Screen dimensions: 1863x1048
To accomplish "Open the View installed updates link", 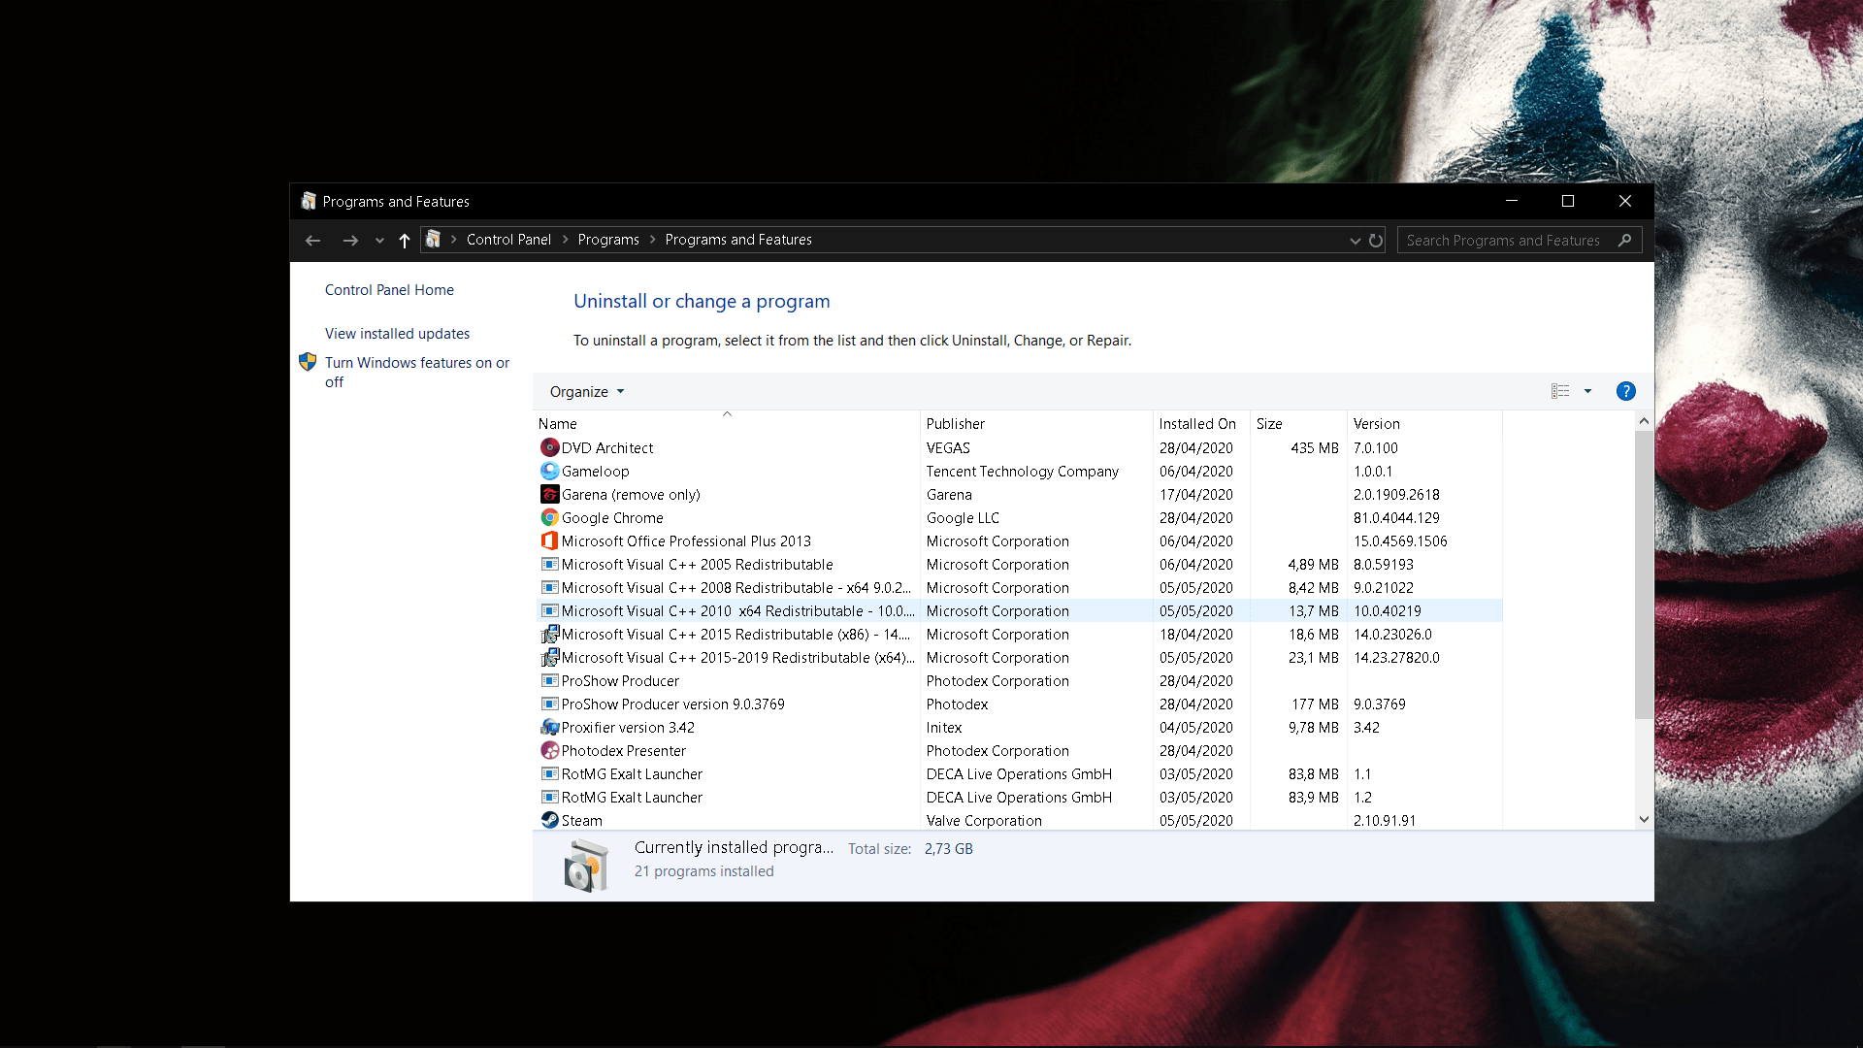I will tap(397, 334).
